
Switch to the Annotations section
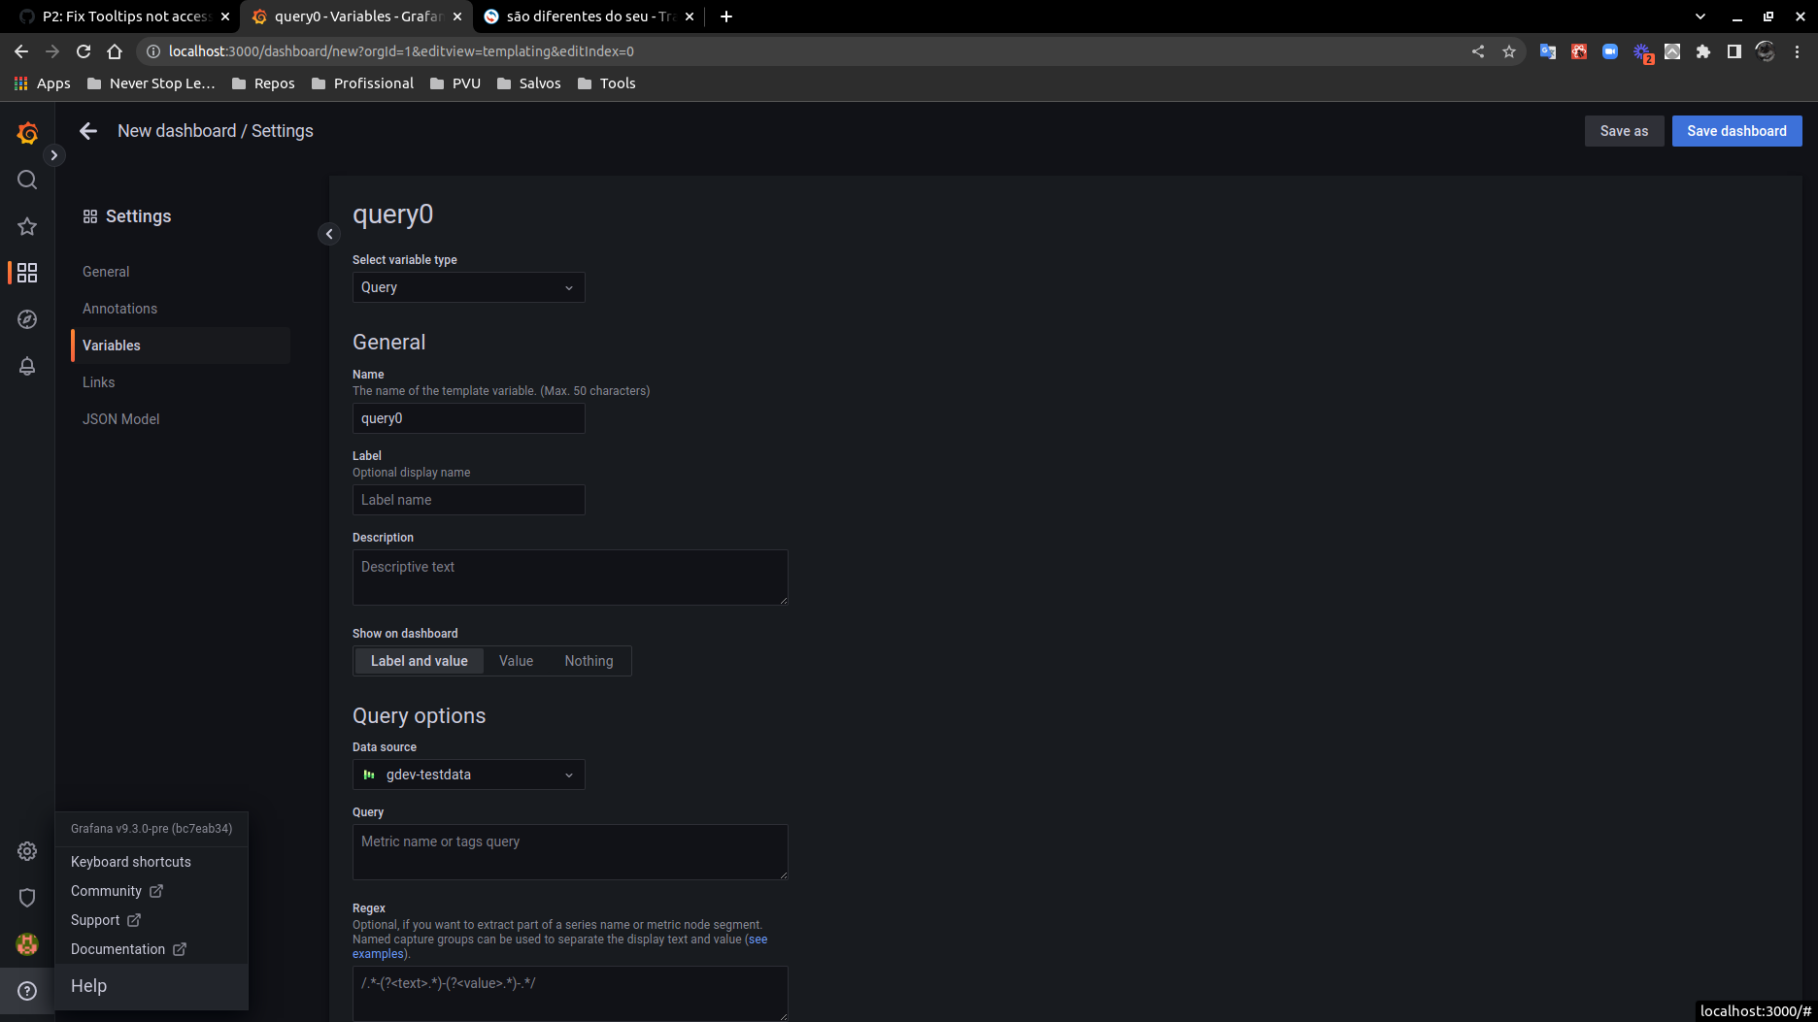point(119,308)
